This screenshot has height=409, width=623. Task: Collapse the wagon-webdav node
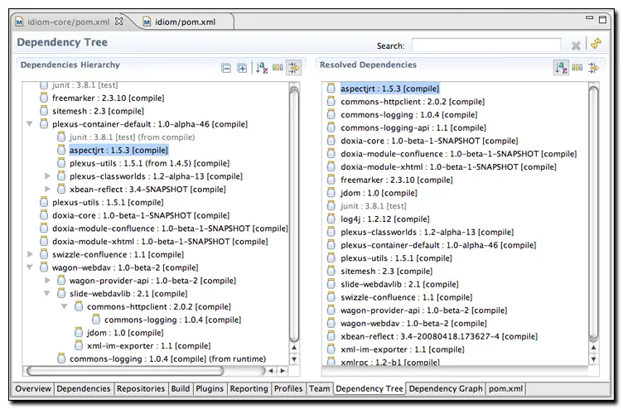point(29,267)
